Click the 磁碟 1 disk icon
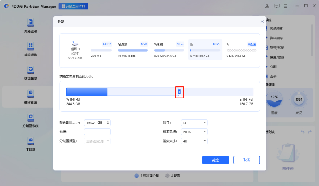The height and width of the screenshot is (186, 319). (75, 43)
